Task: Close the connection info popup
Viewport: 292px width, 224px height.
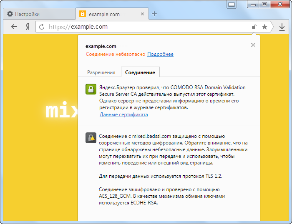Action: coord(253,45)
